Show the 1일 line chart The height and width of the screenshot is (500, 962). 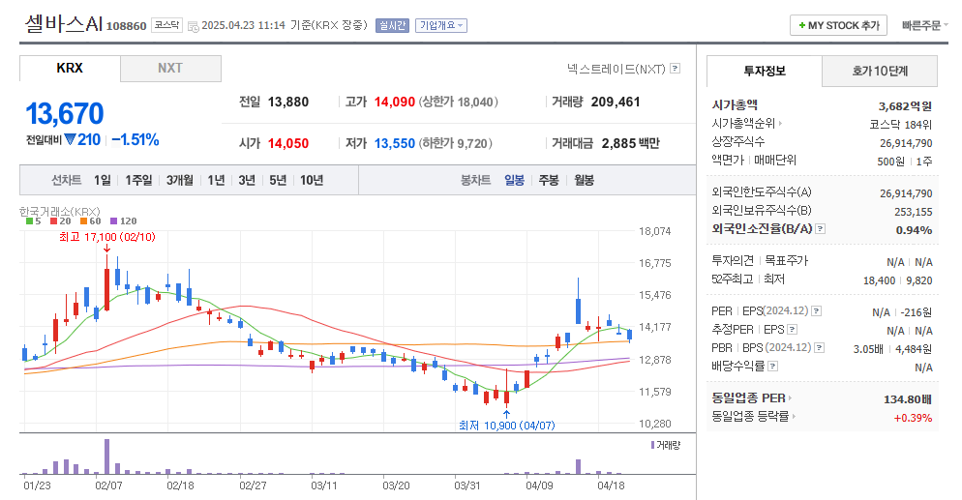tap(103, 180)
